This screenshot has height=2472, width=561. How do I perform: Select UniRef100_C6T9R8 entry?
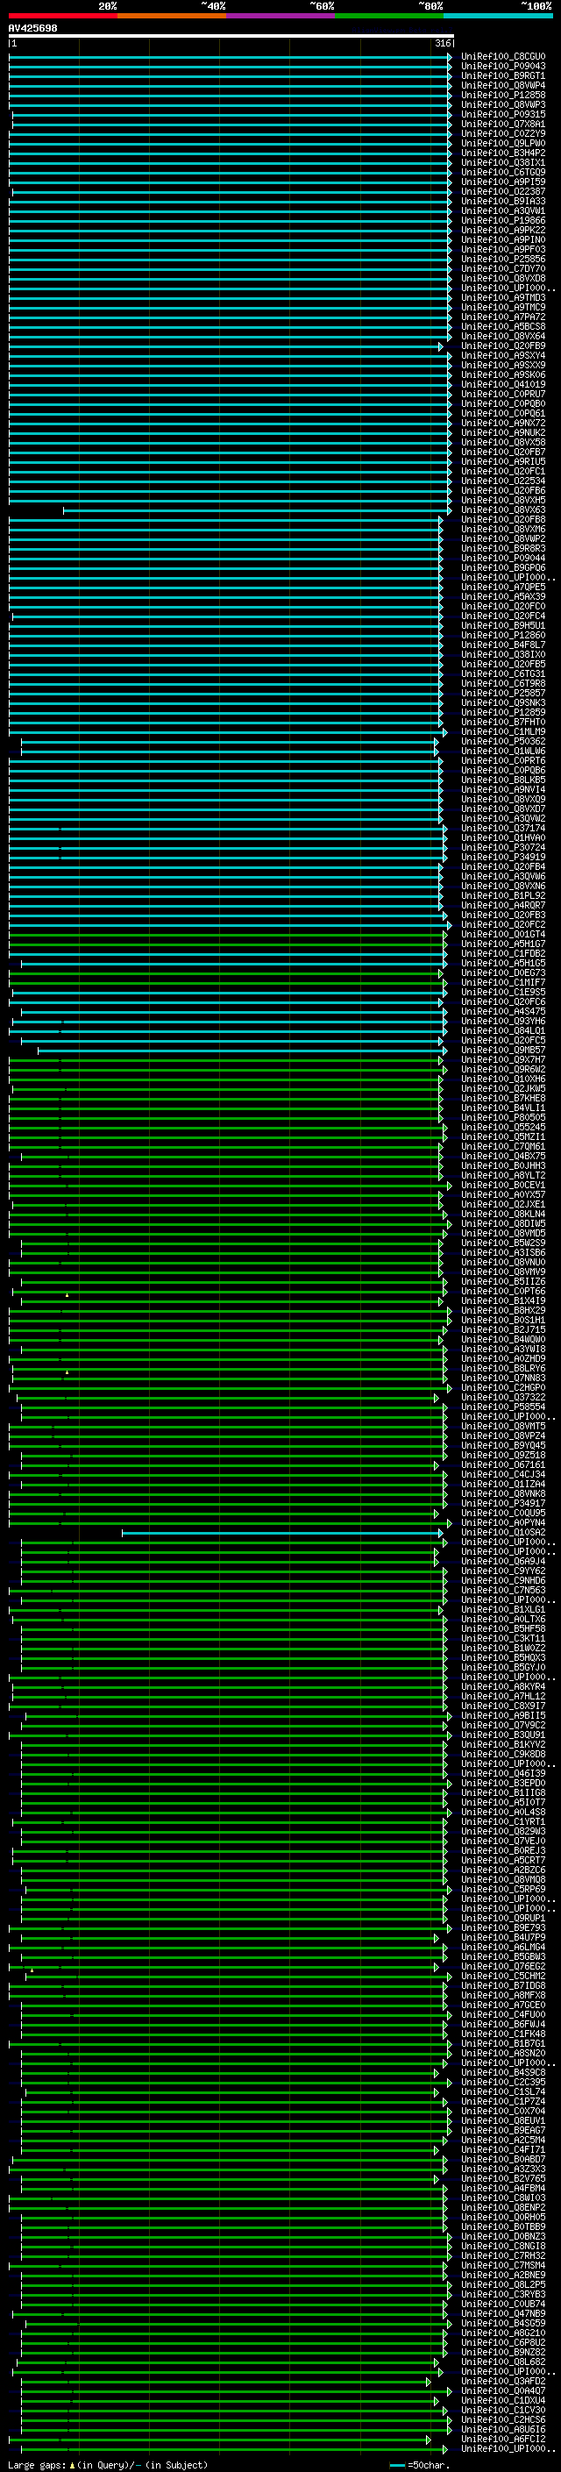(x=502, y=683)
